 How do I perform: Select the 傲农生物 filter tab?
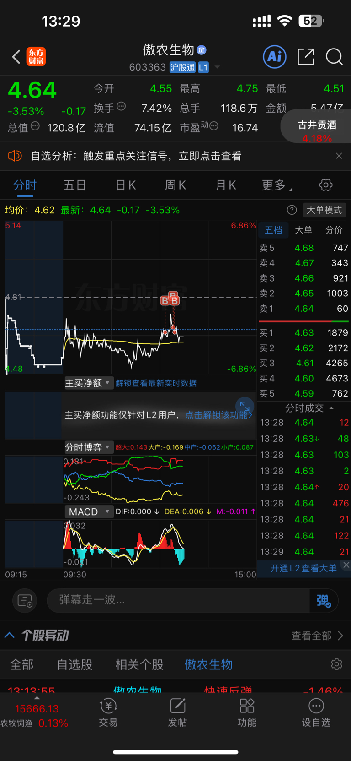tap(208, 664)
